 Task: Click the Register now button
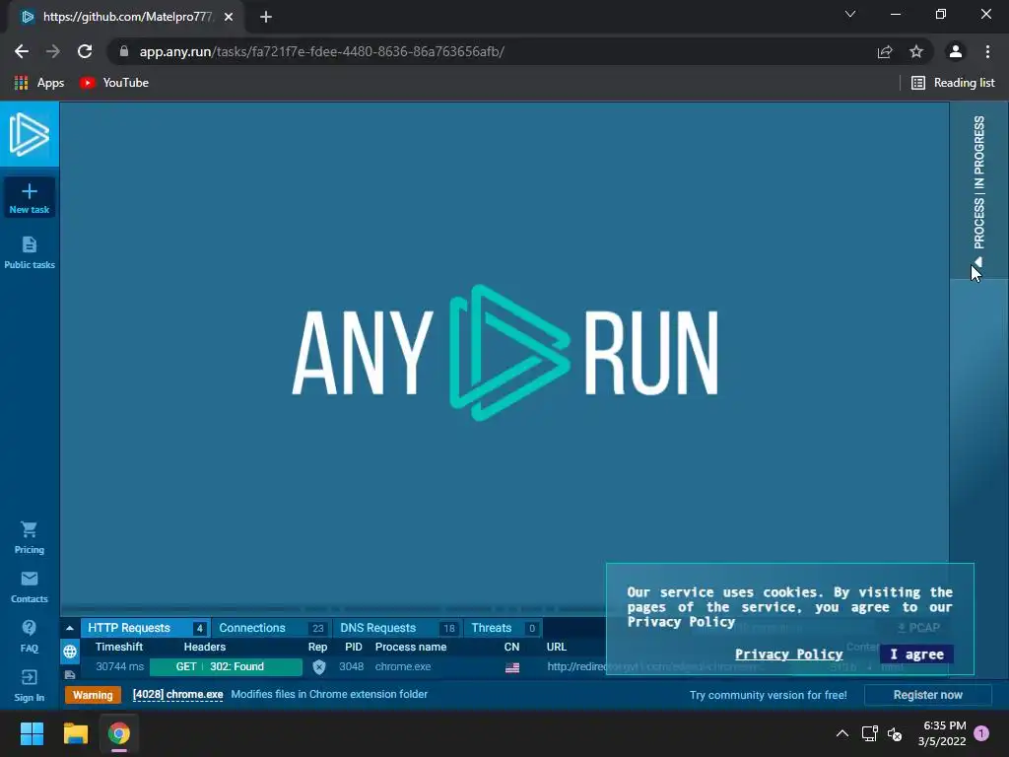click(927, 695)
